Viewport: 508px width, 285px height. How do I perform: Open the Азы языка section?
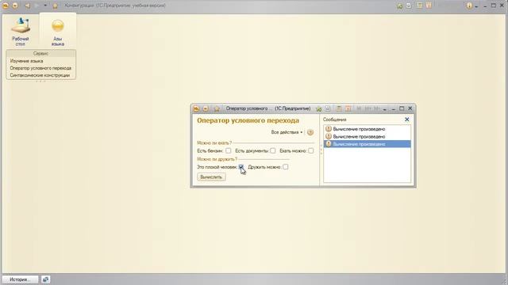[x=58, y=32]
